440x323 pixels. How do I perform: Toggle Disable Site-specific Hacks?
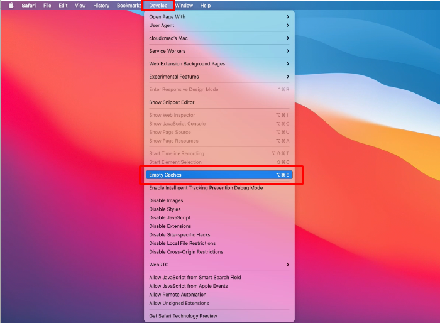219,235
